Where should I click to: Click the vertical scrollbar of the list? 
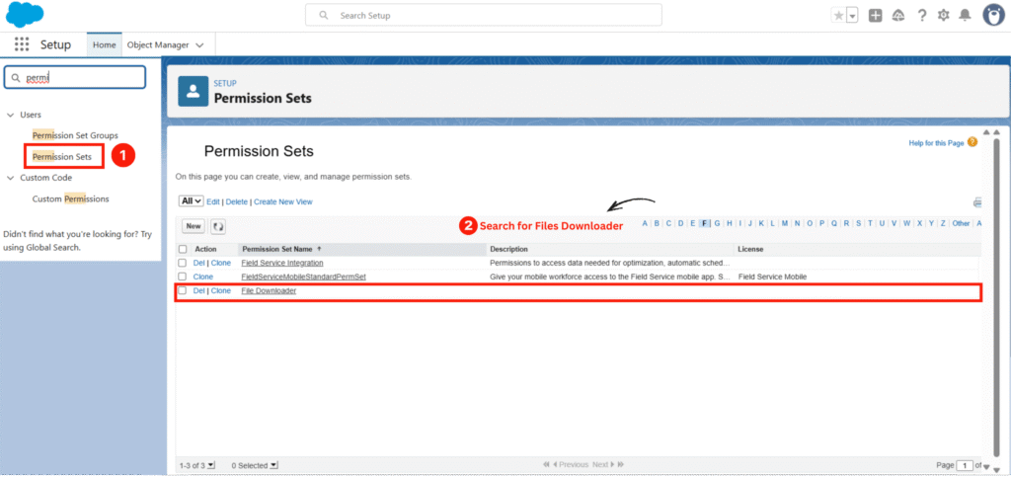[x=997, y=296]
